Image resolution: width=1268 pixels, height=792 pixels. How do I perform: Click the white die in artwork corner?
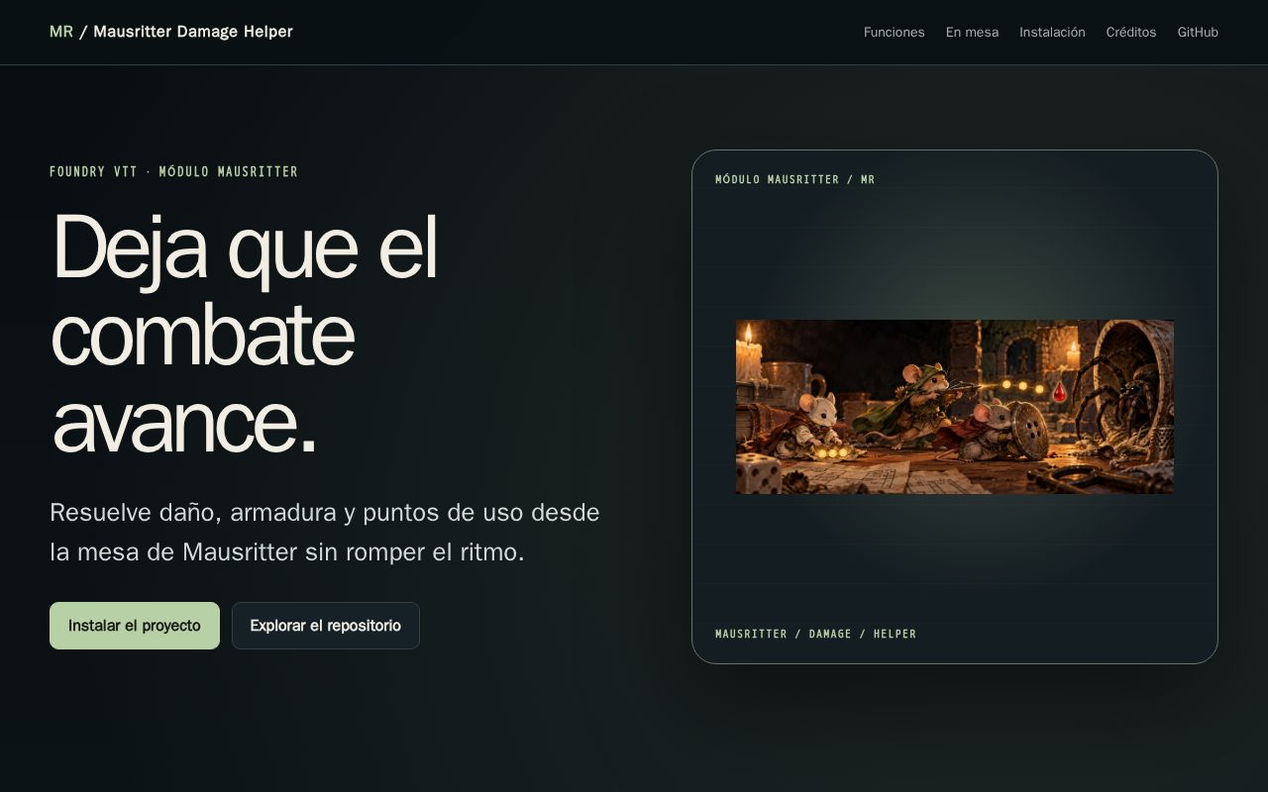pyautogui.click(x=760, y=473)
